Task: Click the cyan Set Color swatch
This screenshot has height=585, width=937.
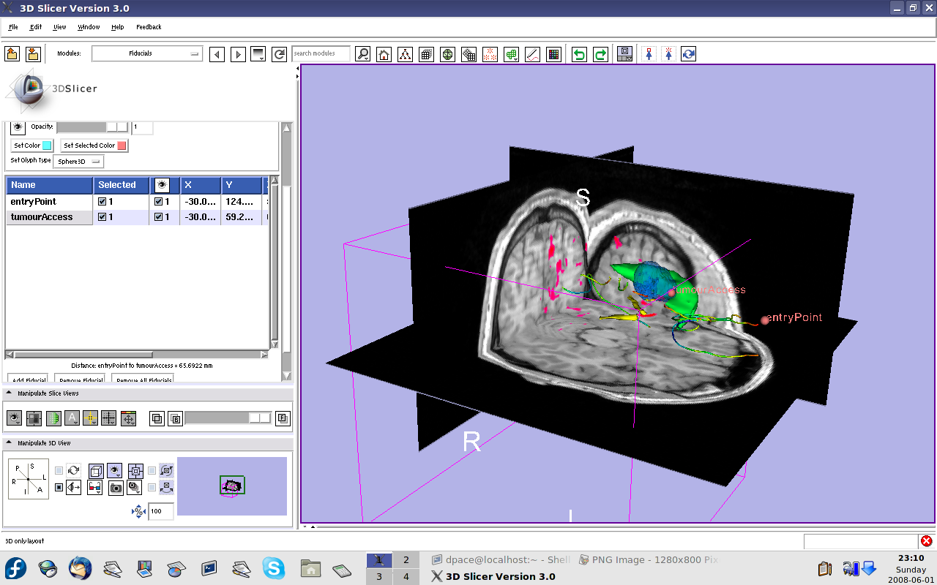Action: [47, 146]
